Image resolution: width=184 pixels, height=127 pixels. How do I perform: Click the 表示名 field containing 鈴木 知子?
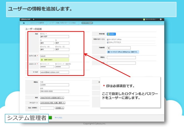point(54,37)
